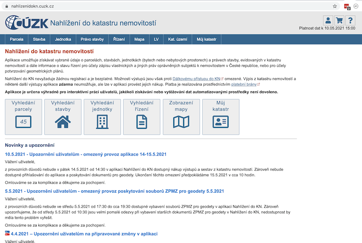362x243 pixels.
Task: Open Vyhledání parcely tile with parcel icon
Action: coord(24,117)
